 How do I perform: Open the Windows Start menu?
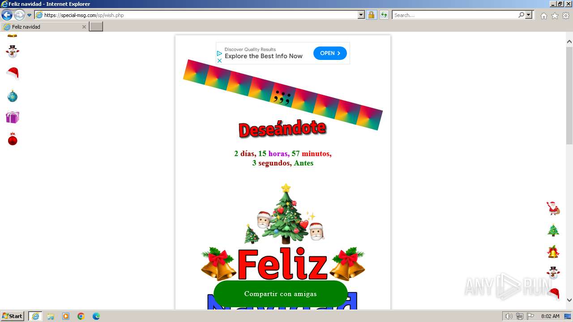[x=13, y=316]
